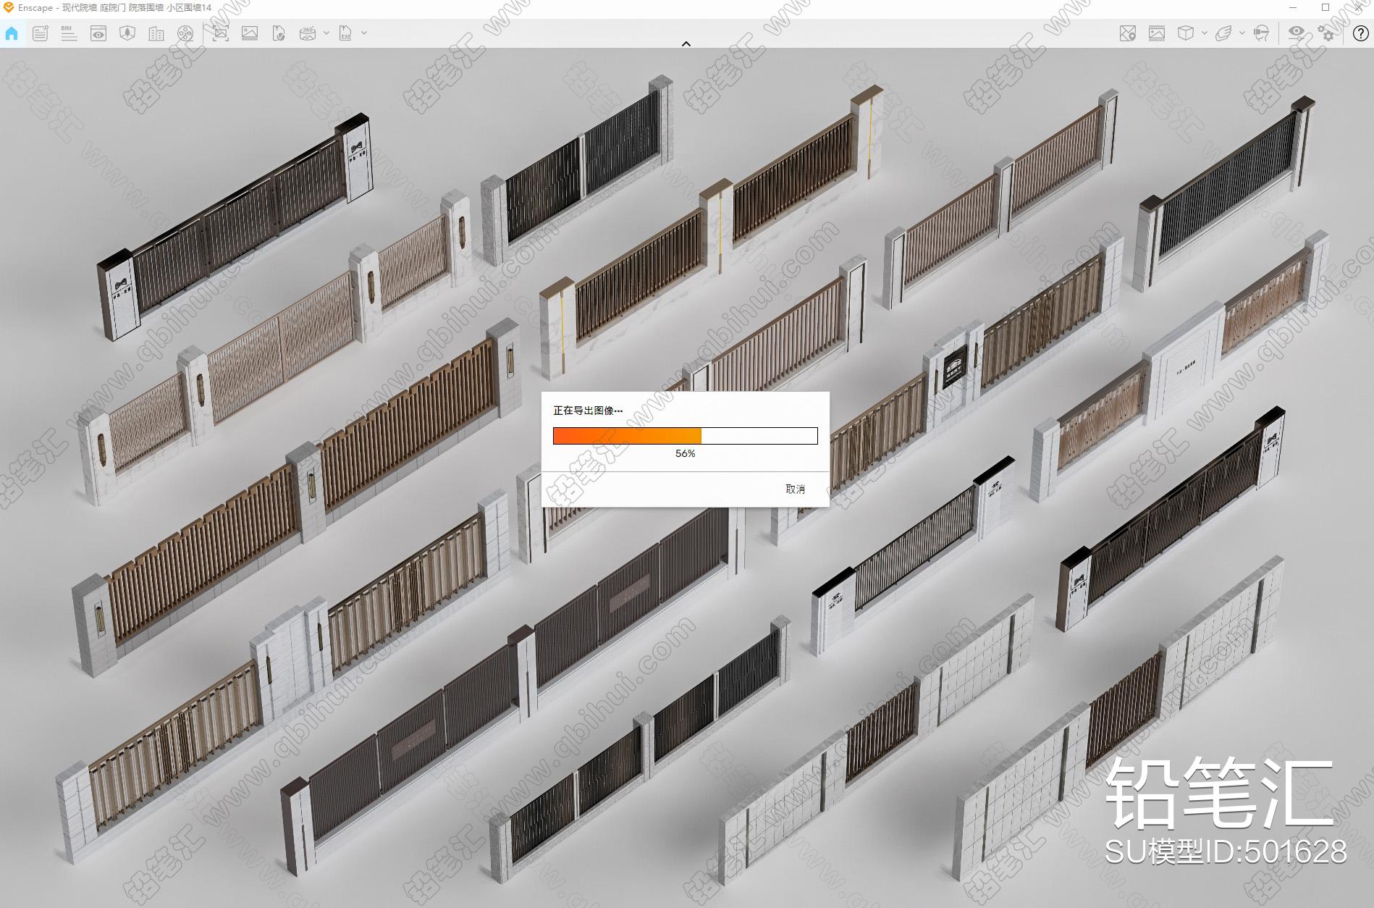Click the Batch Render image icon
Screen dimensions: 1374x908
pos(250,33)
